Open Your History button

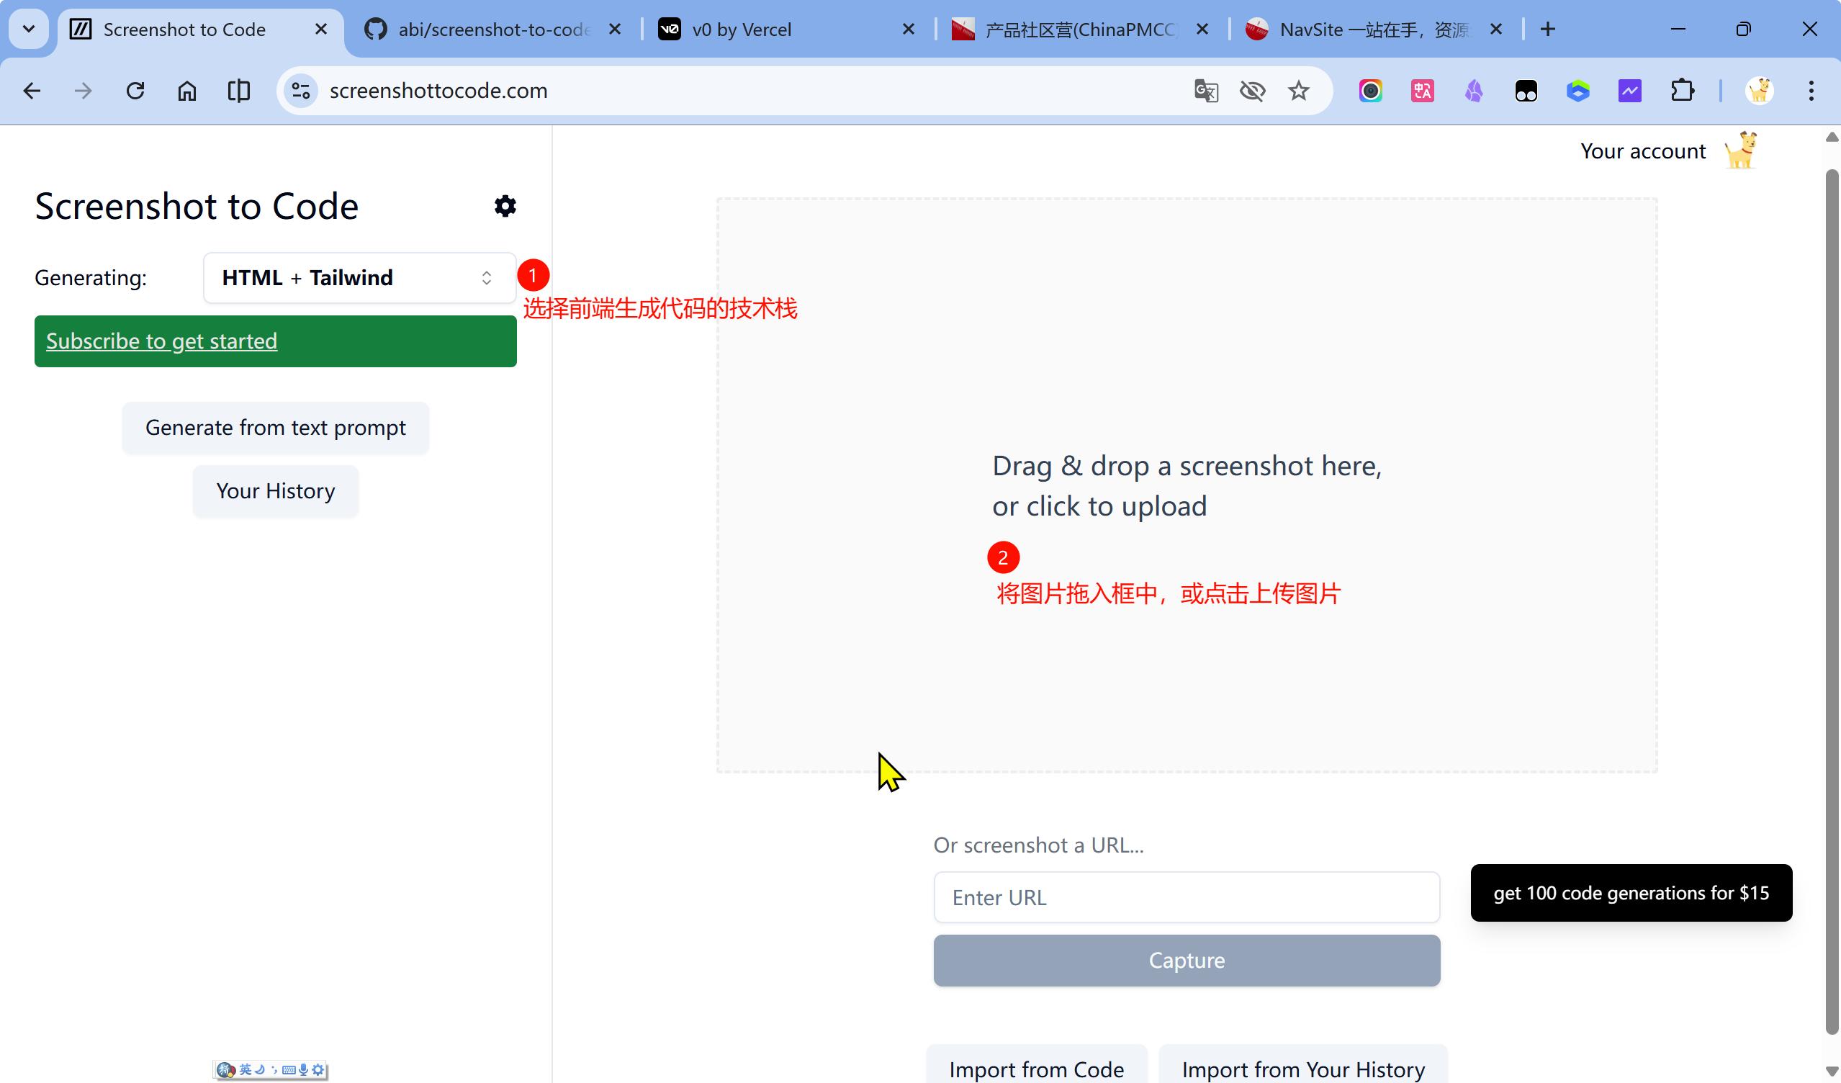coord(276,491)
